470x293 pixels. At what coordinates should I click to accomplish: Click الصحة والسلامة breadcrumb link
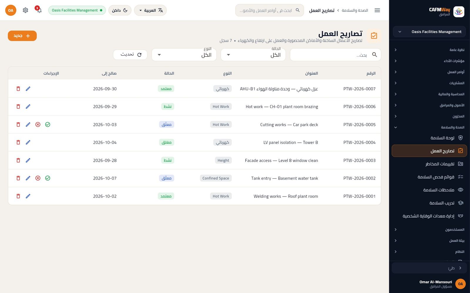click(x=355, y=10)
